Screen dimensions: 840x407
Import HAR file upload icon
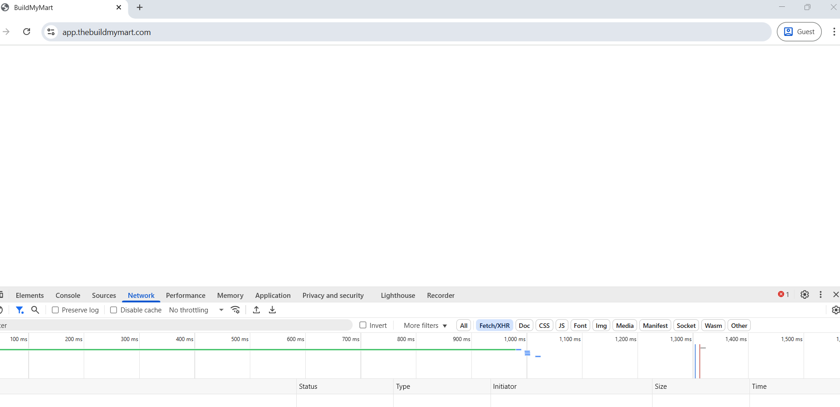click(257, 310)
